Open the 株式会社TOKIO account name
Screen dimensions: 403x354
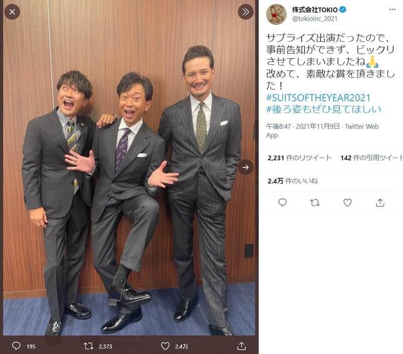(315, 10)
